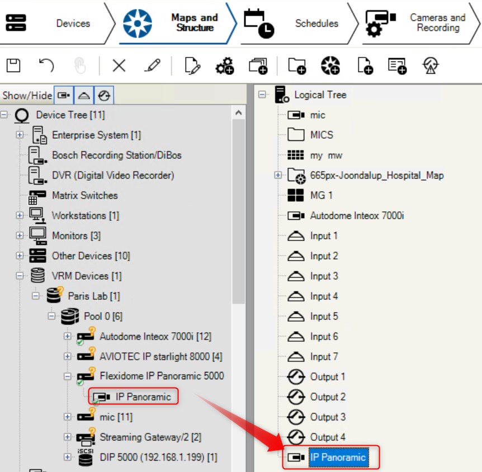Click the Delete X icon in toolbar
The height and width of the screenshot is (472, 482).
coord(119,66)
